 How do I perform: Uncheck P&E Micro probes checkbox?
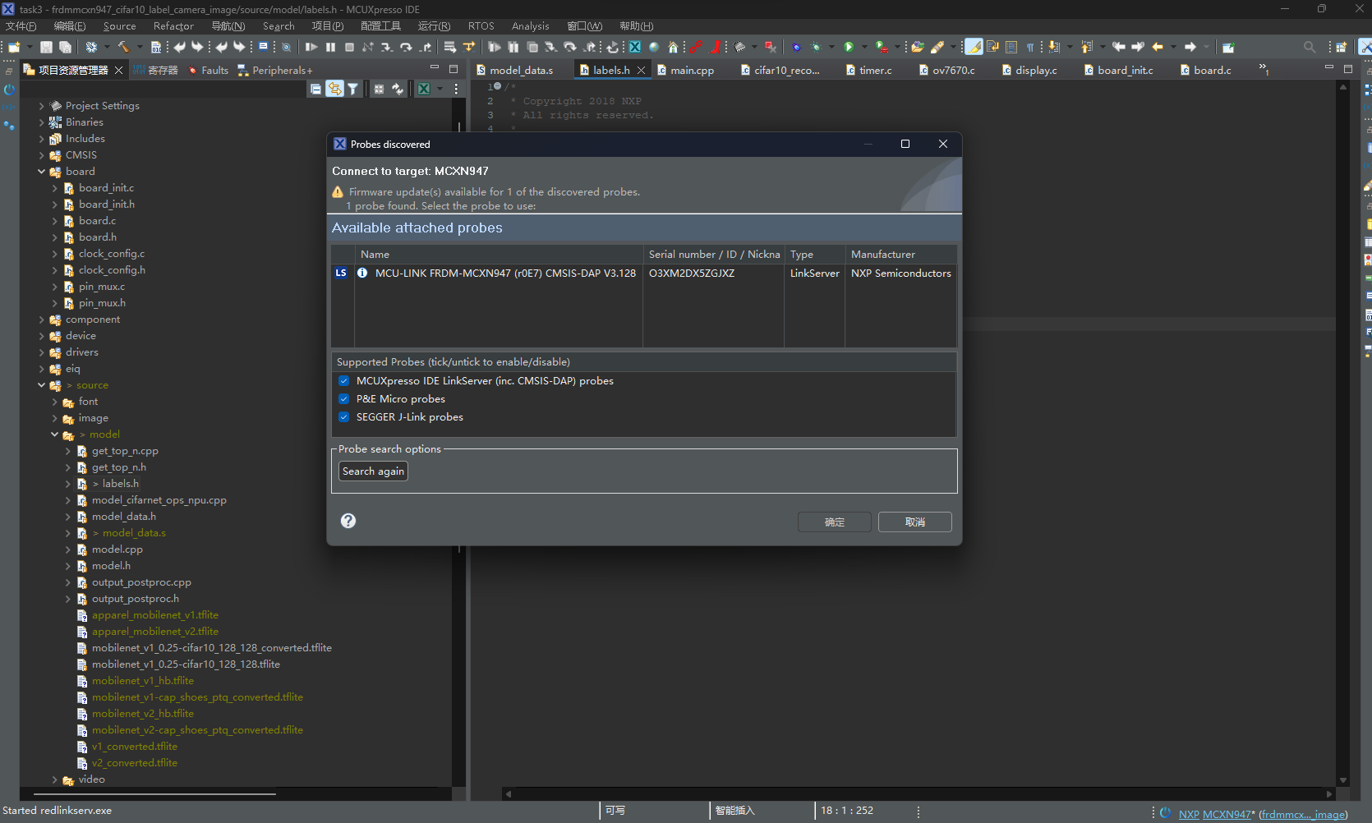[x=343, y=399]
